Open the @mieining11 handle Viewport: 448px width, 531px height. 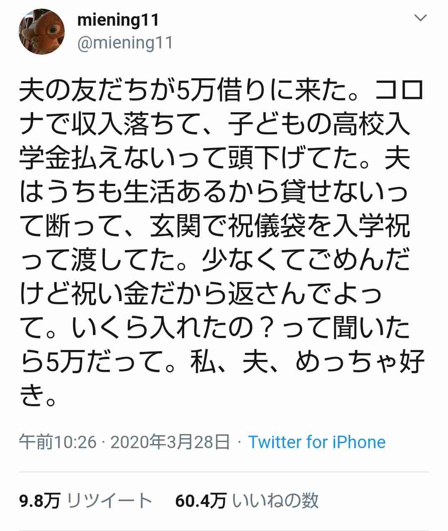tap(125, 43)
